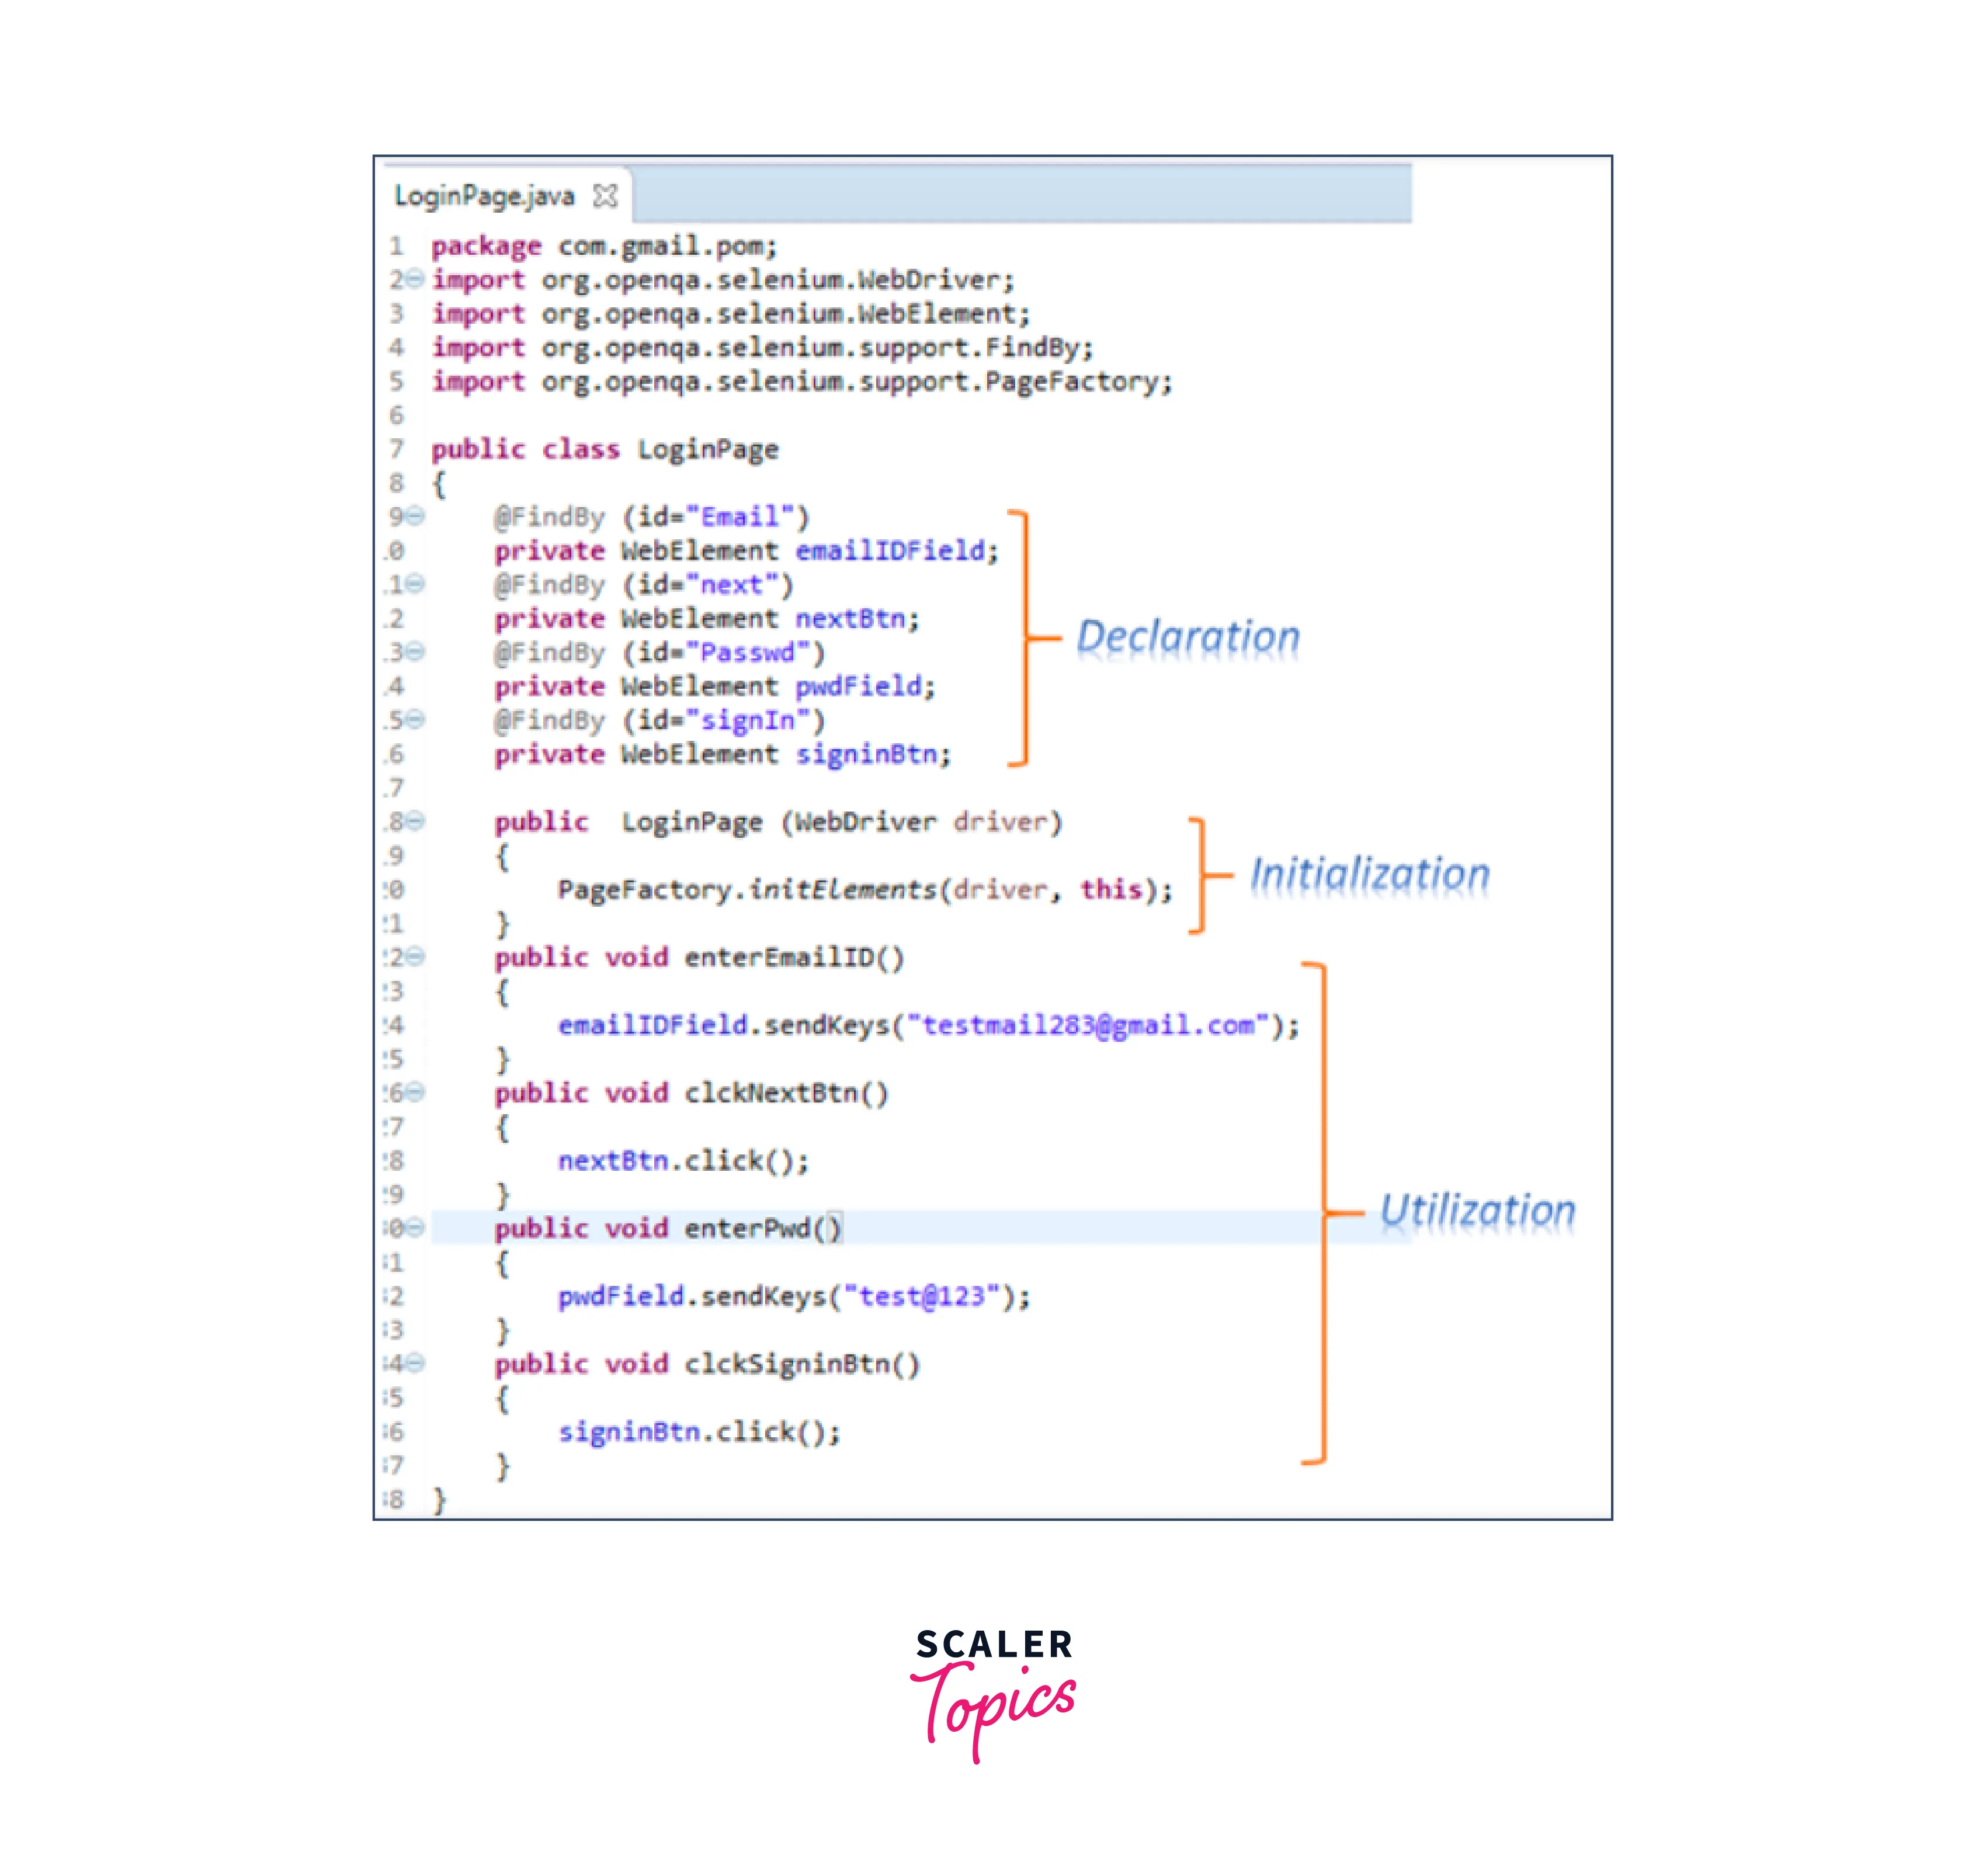Collapse fold at @FindBy id next annotation
Image resolution: width=1986 pixels, height=1876 pixels.
coord(415,584)
